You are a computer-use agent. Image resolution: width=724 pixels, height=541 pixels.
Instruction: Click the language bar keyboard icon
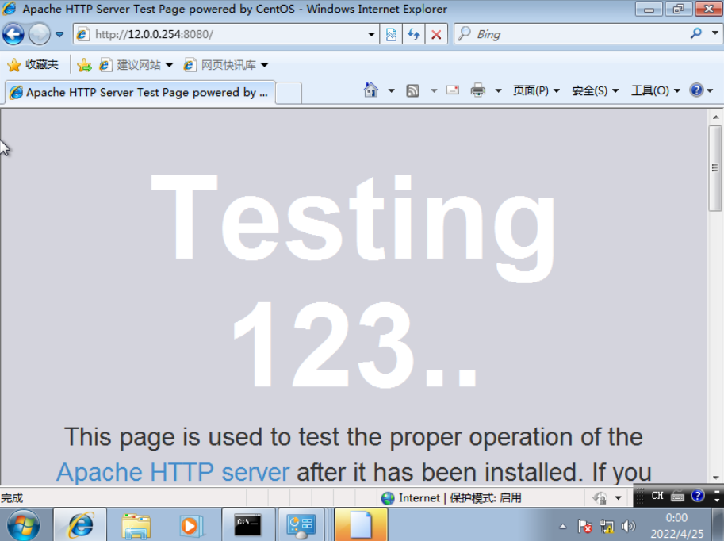677,497
